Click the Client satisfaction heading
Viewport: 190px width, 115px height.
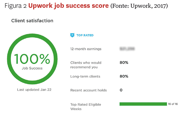[32, 21]
